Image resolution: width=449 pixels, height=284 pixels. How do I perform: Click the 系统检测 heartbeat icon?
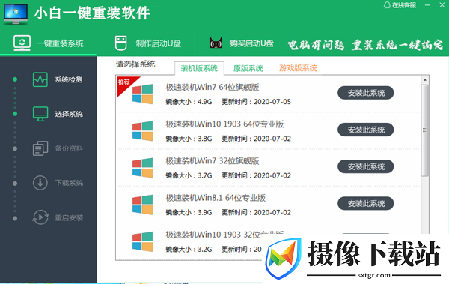pos(40,79)
